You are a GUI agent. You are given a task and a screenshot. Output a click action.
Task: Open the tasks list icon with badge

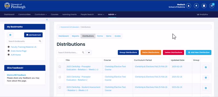[x=212, y=6]
